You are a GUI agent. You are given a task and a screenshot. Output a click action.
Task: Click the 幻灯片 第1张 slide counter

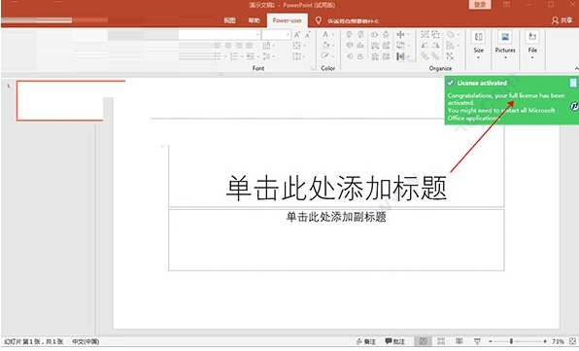click(x=34, y=342)
